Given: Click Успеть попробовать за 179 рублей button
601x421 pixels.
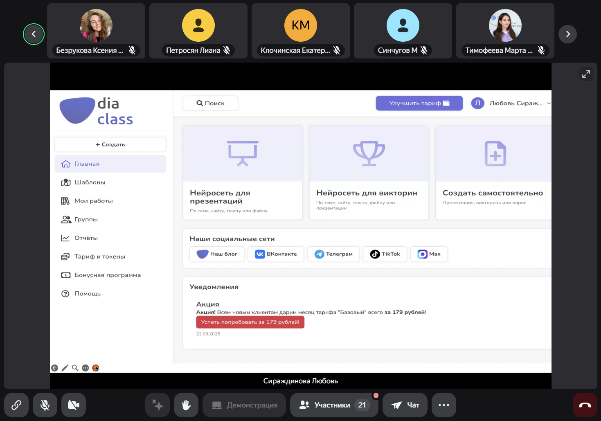Looking at the screenshot, I should pyautogui.click(x=250, y=322).
